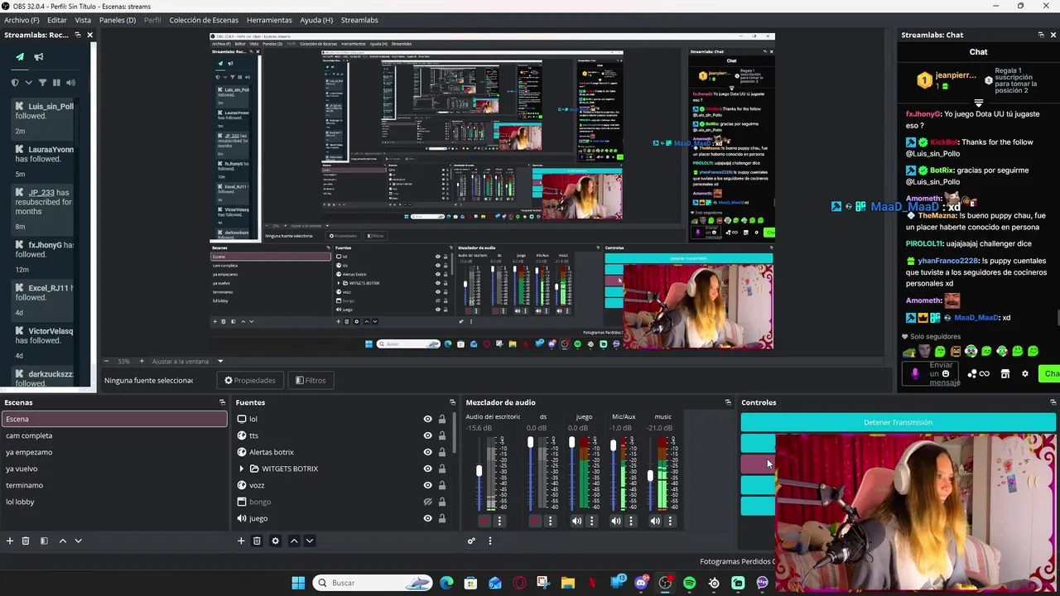Open options dots for the music channel
Screen dimensions: 1060x596
(670, 521)
